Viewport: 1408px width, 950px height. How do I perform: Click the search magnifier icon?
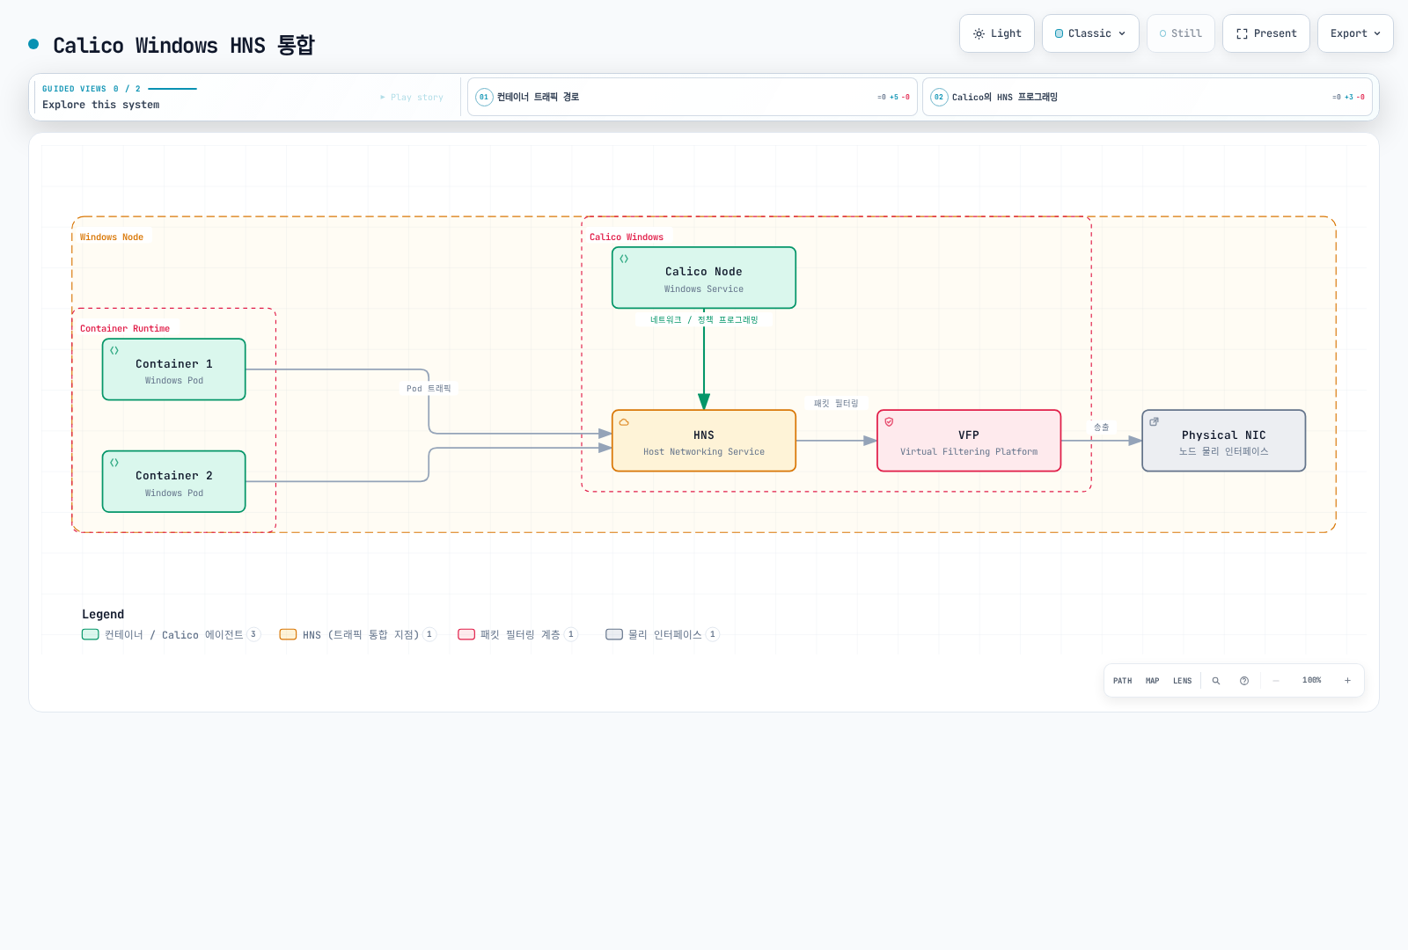click(1216, 681)
